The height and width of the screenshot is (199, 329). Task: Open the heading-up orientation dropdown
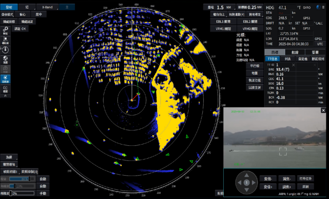[x=219, y=15]
